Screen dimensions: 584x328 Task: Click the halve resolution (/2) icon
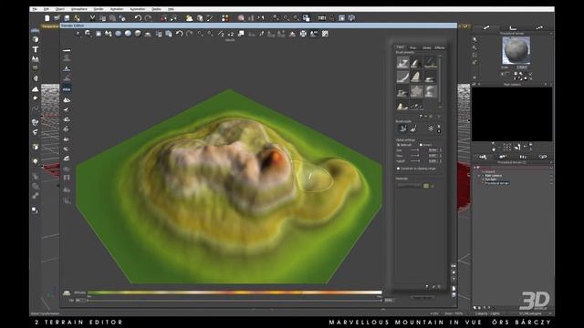pyautogui.click(x=221, y=34)
